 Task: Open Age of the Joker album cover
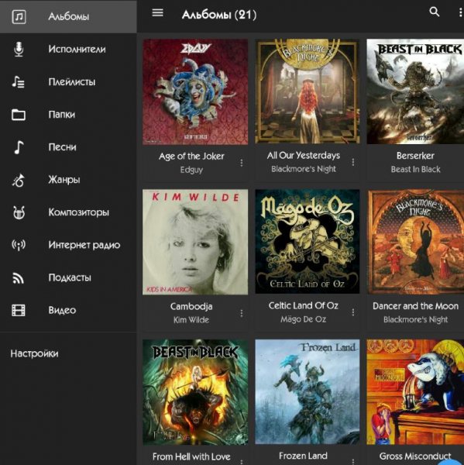[195, 92]
